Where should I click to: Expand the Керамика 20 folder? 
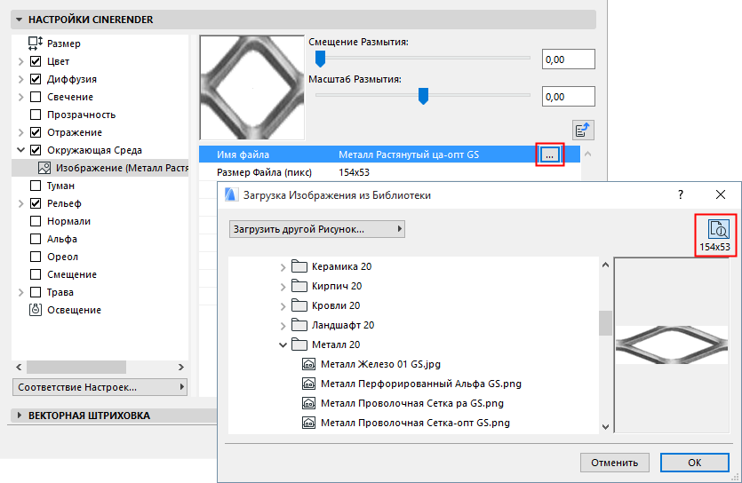283,267
